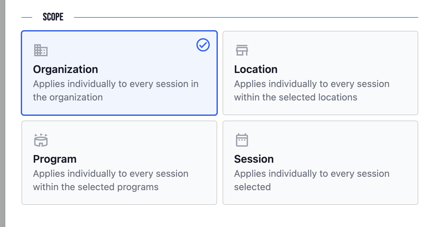Click the bold Organization title

[66, 69]
